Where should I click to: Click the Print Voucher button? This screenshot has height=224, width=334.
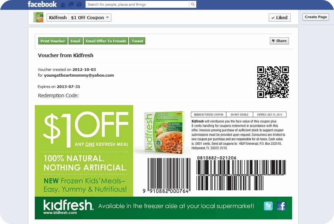tap(53, 41)
